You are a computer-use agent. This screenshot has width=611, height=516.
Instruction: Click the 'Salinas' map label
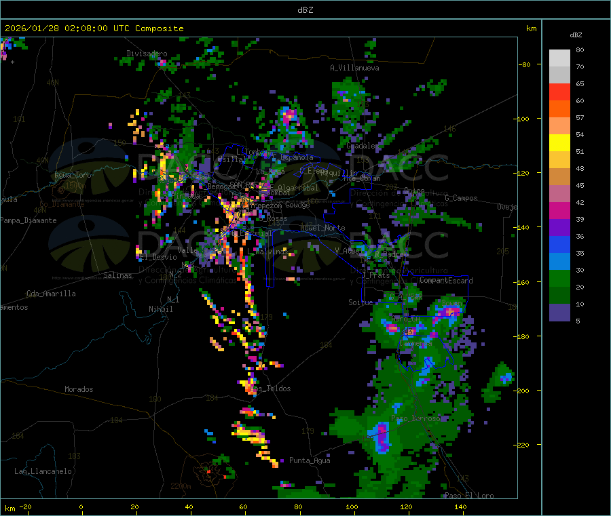[x=117, y=275]
